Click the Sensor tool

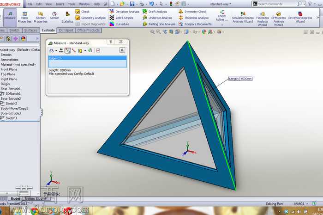(x=54, y=16)
